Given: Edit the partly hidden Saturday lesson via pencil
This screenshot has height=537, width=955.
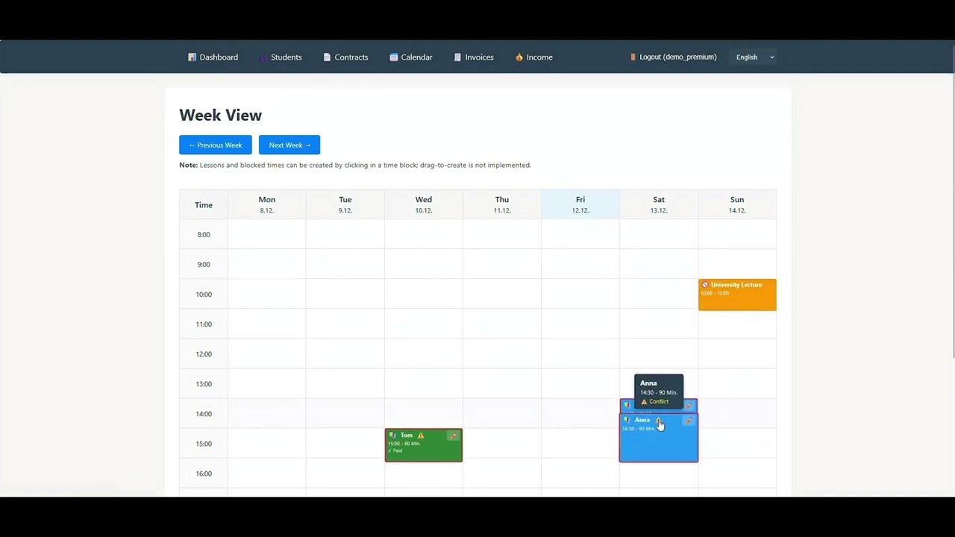Looking at the screenshot, I should coord(689,406).
